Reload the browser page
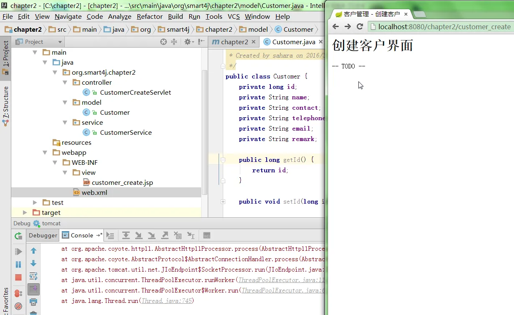Image resolution: width=514 pixels, height=315 pixels. [x=360, y=27]
